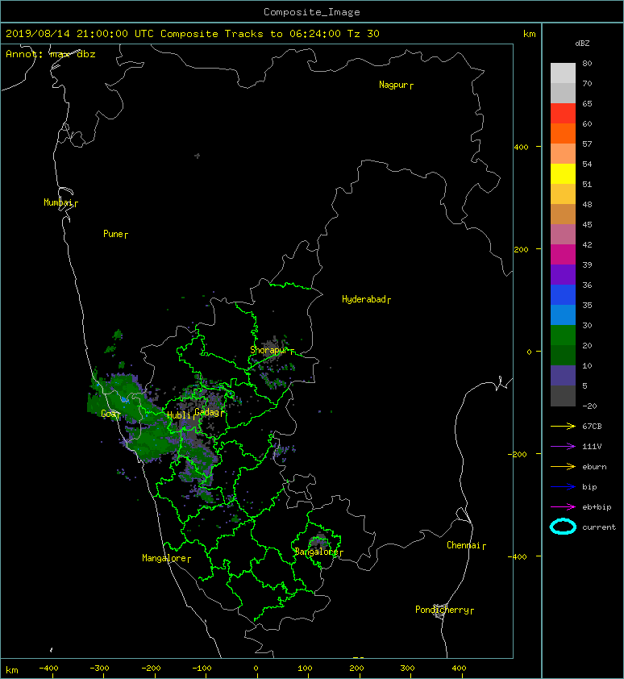Click the light gray 80 dBZ swatch

[563, 73]
